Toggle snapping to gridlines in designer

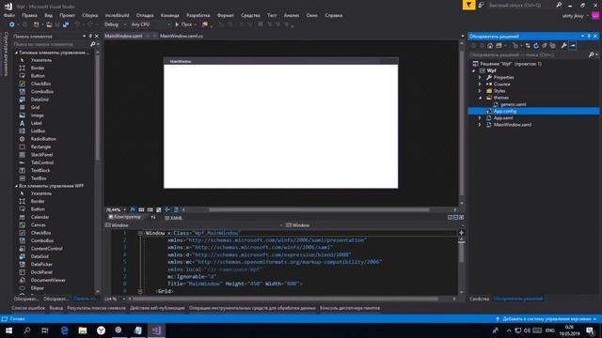click(x=150, y=209)
